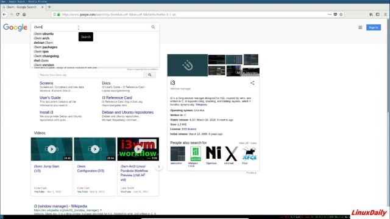Open the Operating system value link
The image size is (390, 219).
[x=199, y=110]
